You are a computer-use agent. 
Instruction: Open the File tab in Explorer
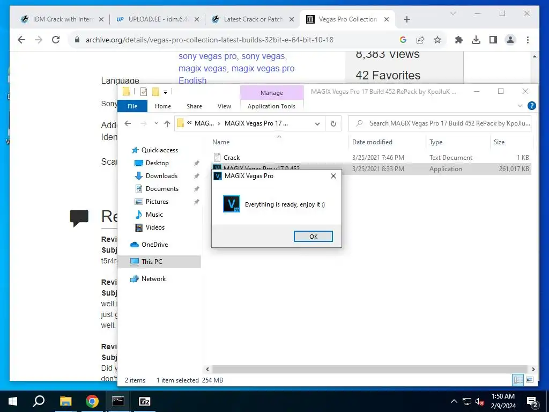pyautogui.click(x=132, y=106)
